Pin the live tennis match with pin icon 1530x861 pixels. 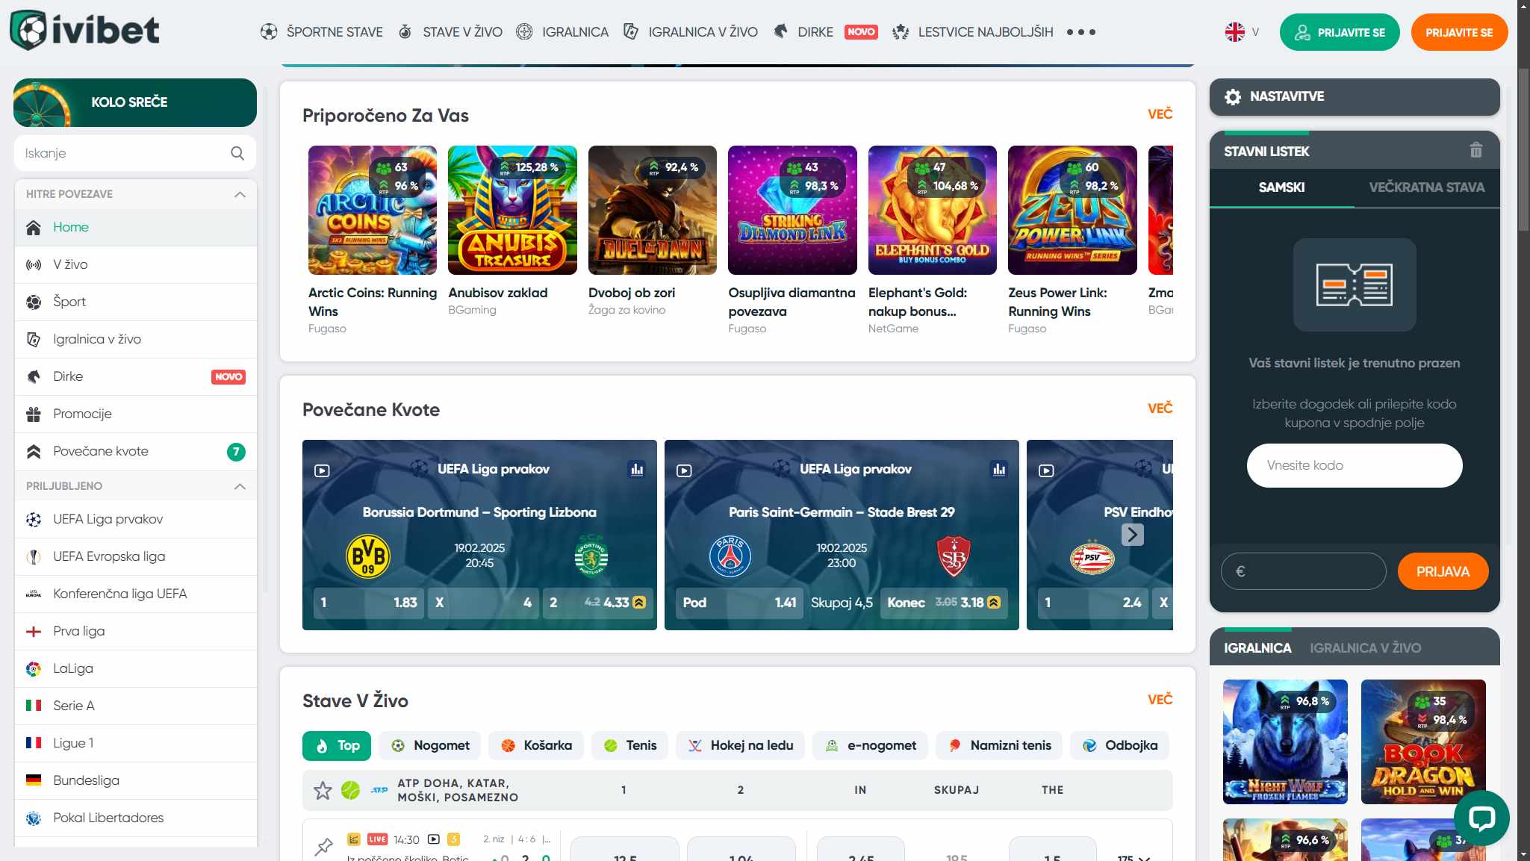click(x=323, y=847)
